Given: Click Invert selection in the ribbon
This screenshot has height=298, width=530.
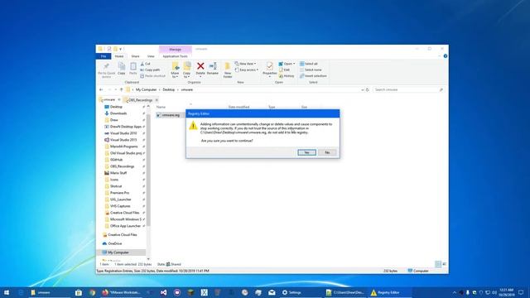Looking at the screenshot, I should [313, 76].
